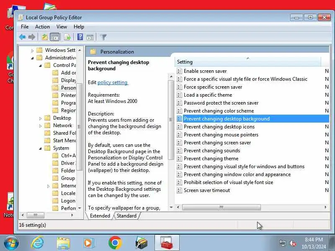Open Windows Explorer from the taskbar
The width and height of the screenshot is (335, 251).
63,243
